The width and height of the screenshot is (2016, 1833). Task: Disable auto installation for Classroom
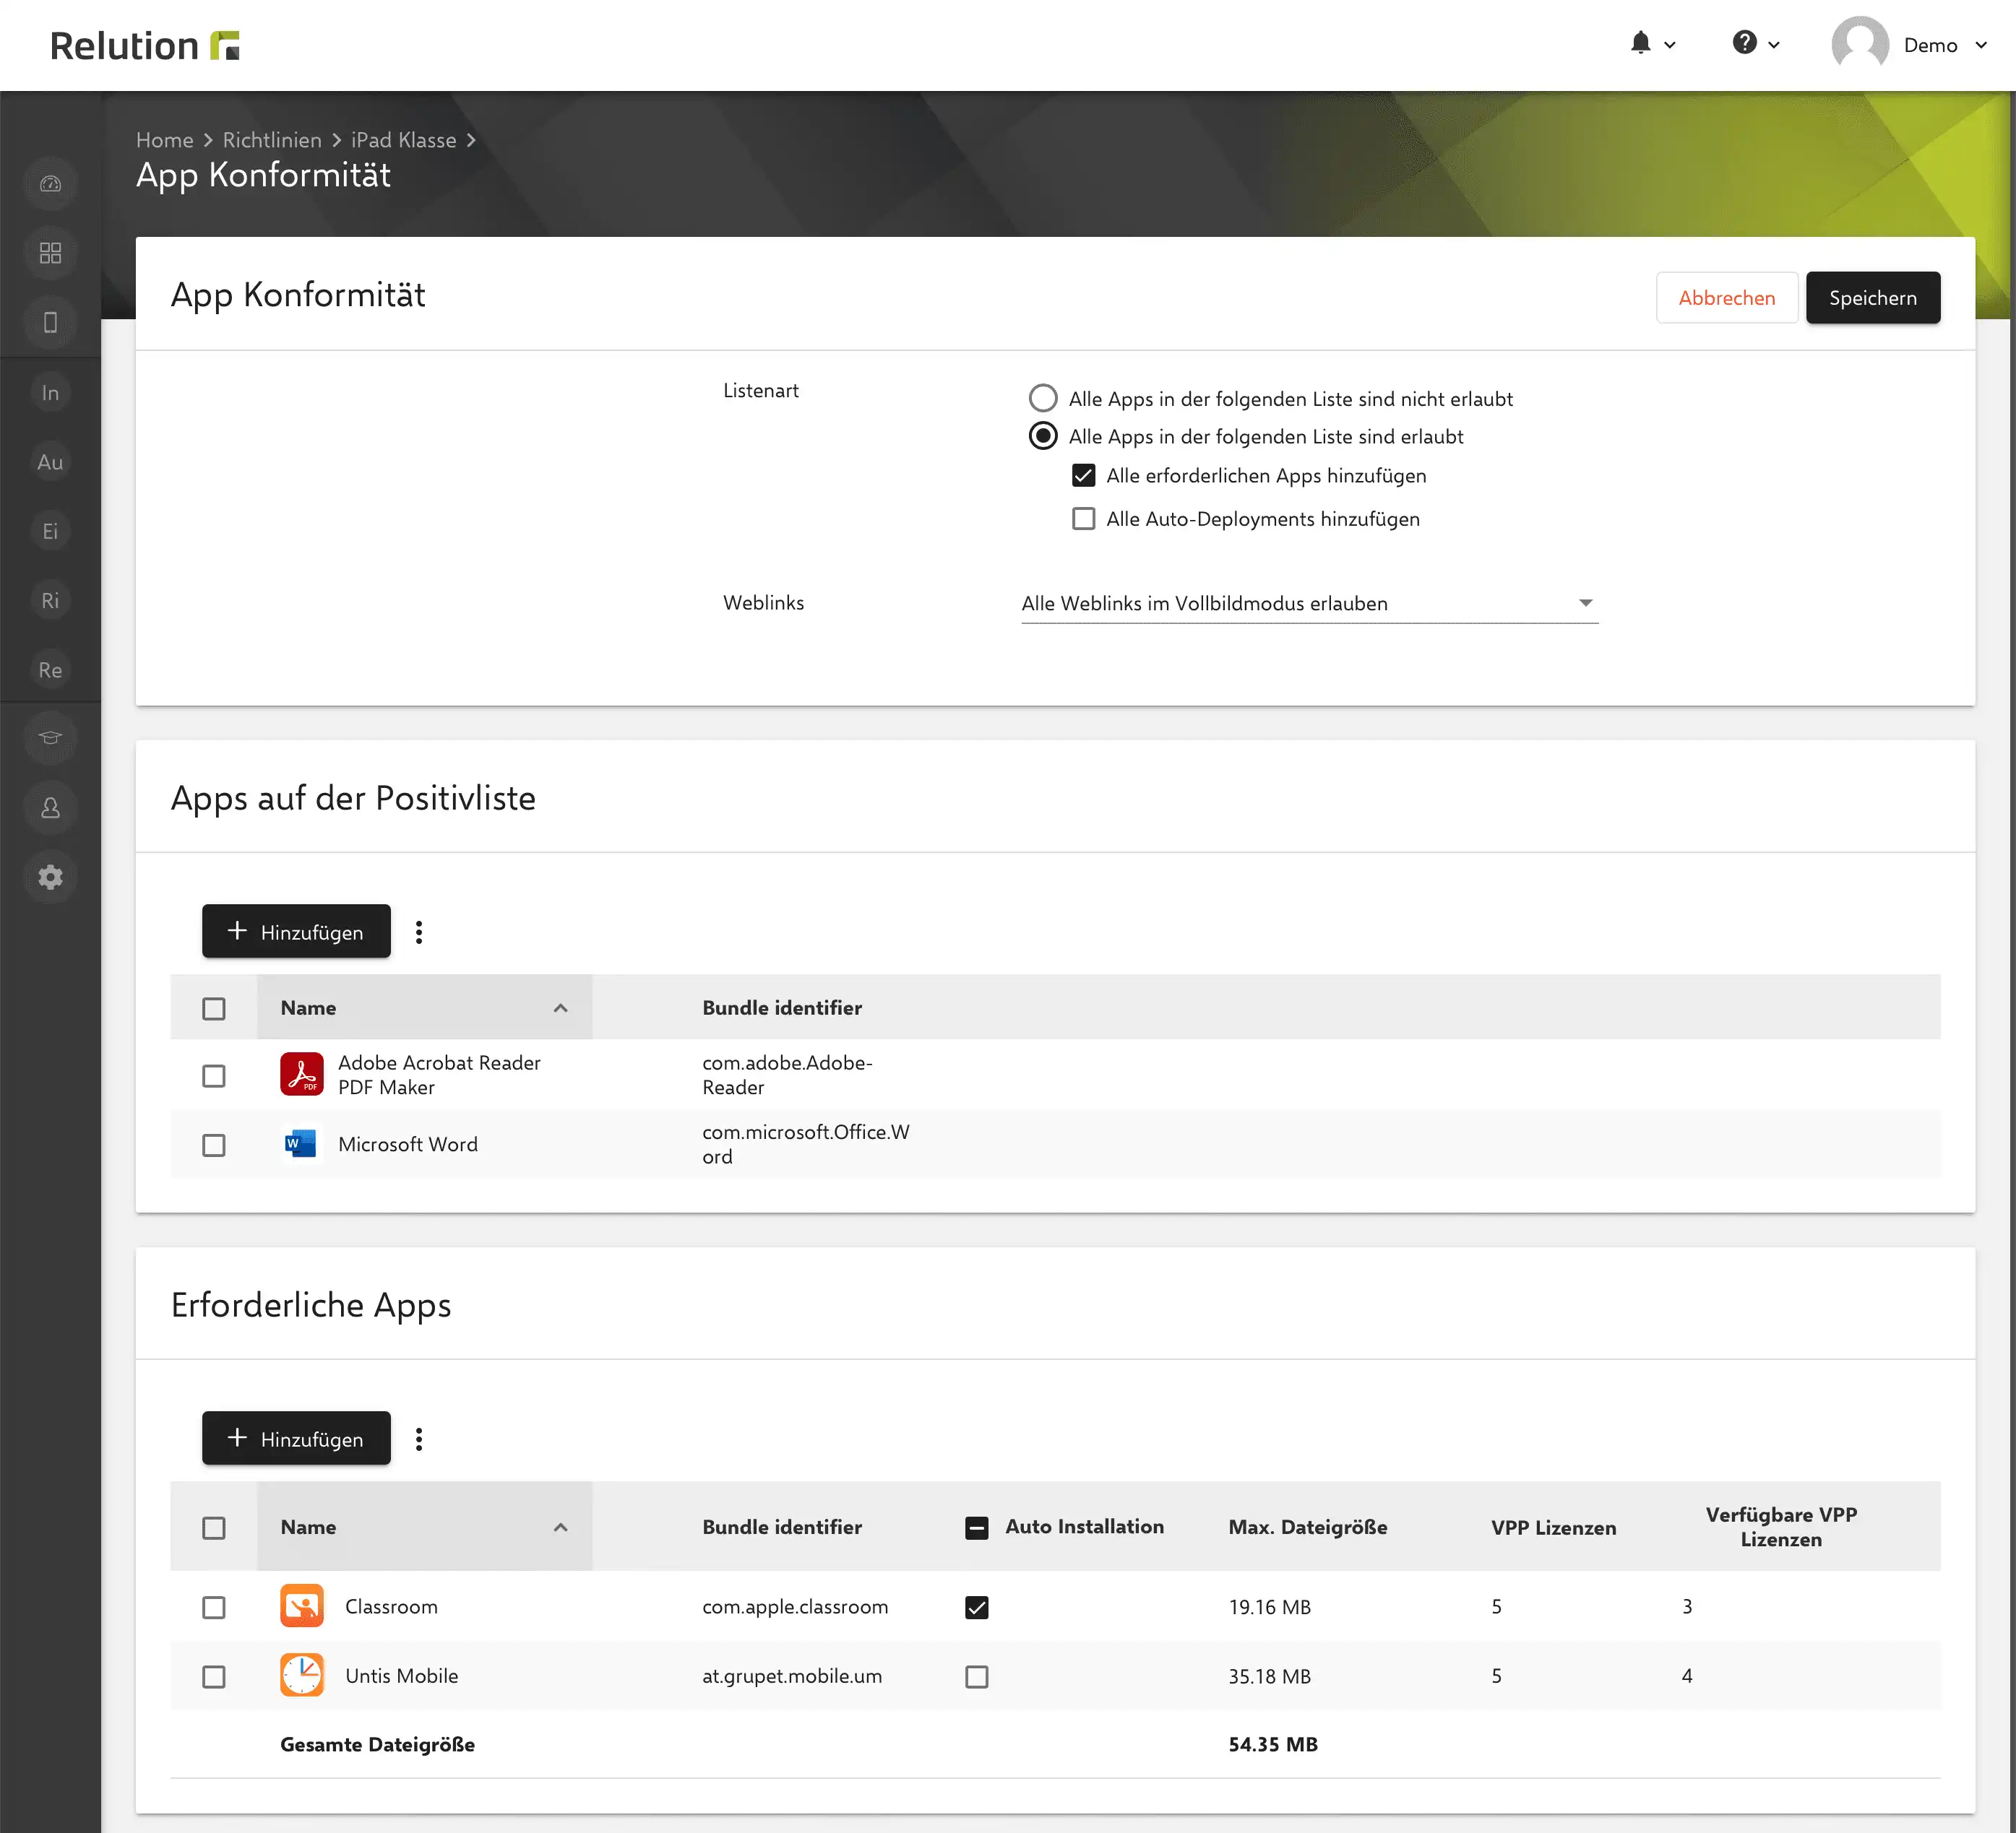point(977,1607)
